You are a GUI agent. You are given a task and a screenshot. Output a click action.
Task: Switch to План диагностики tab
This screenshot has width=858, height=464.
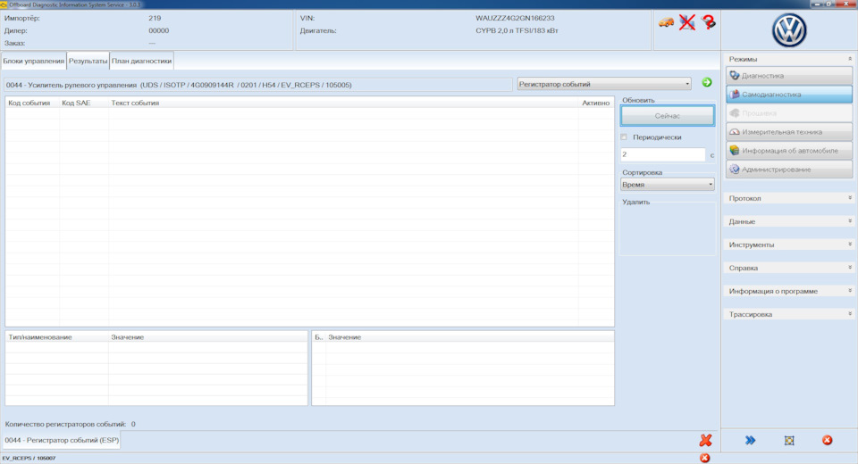142,61
